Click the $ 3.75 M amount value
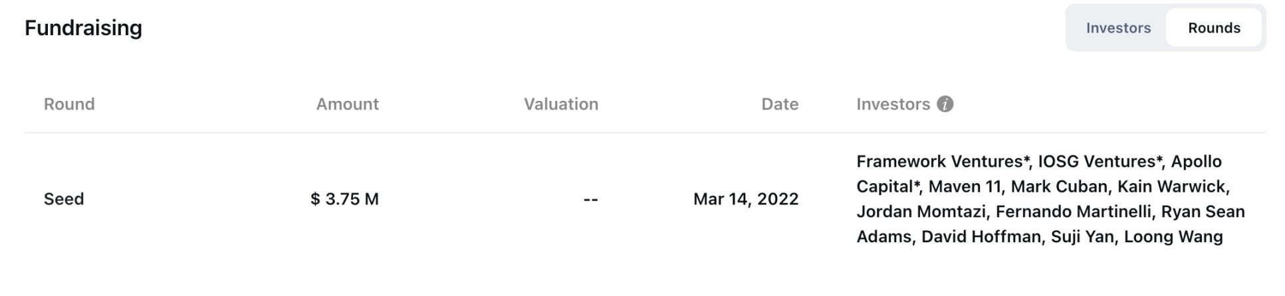 point(344,199)
